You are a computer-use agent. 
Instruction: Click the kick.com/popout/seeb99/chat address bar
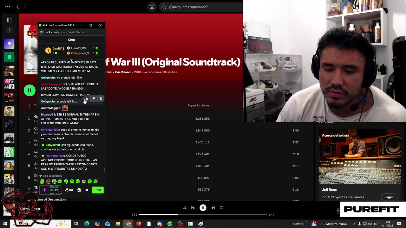tap(65, 32)
